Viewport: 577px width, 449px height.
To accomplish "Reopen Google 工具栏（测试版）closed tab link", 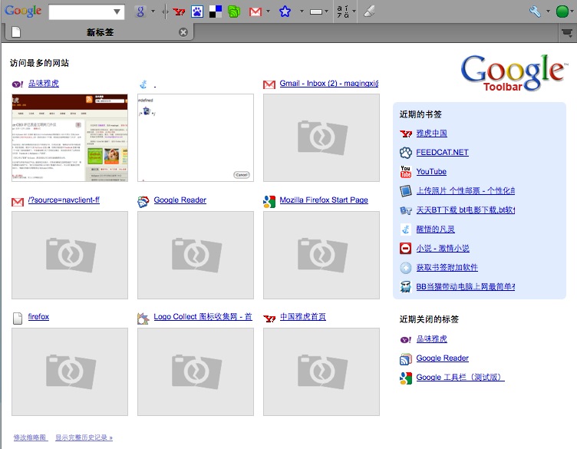I will tap(460, 377).
